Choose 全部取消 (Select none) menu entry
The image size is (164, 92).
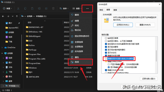point(81,47)
